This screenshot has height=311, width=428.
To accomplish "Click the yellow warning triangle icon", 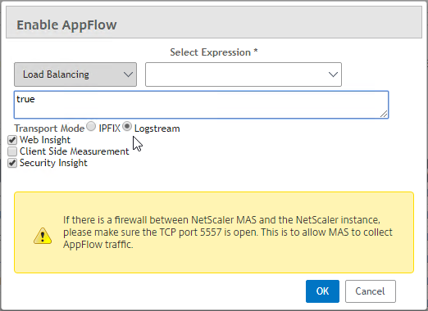I will [x=43, y=236].
